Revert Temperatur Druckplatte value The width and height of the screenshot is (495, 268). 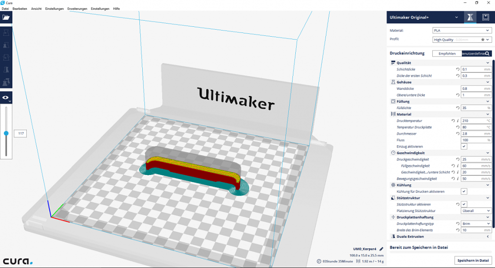coord(457,127)
